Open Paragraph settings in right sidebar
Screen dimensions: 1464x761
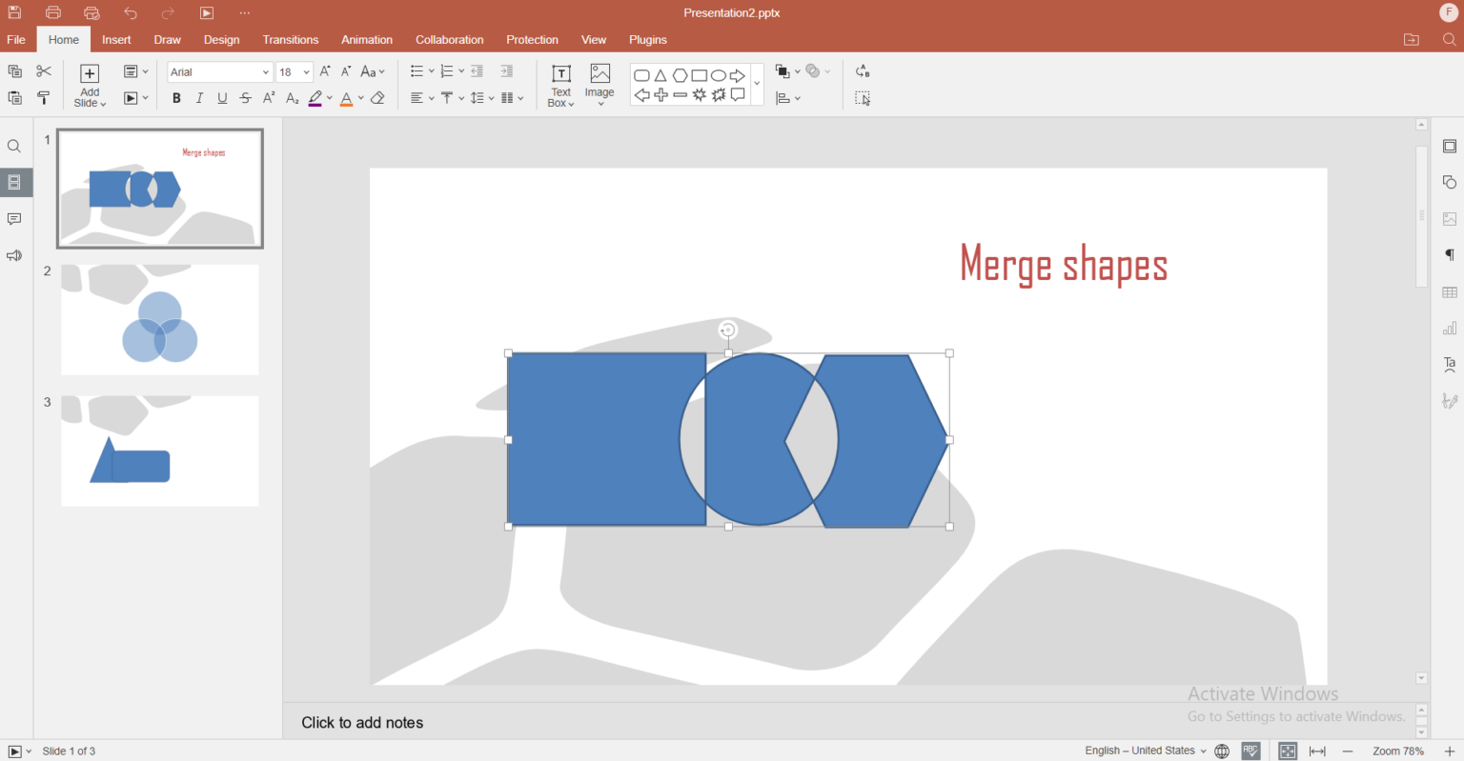click(1450, 255)
